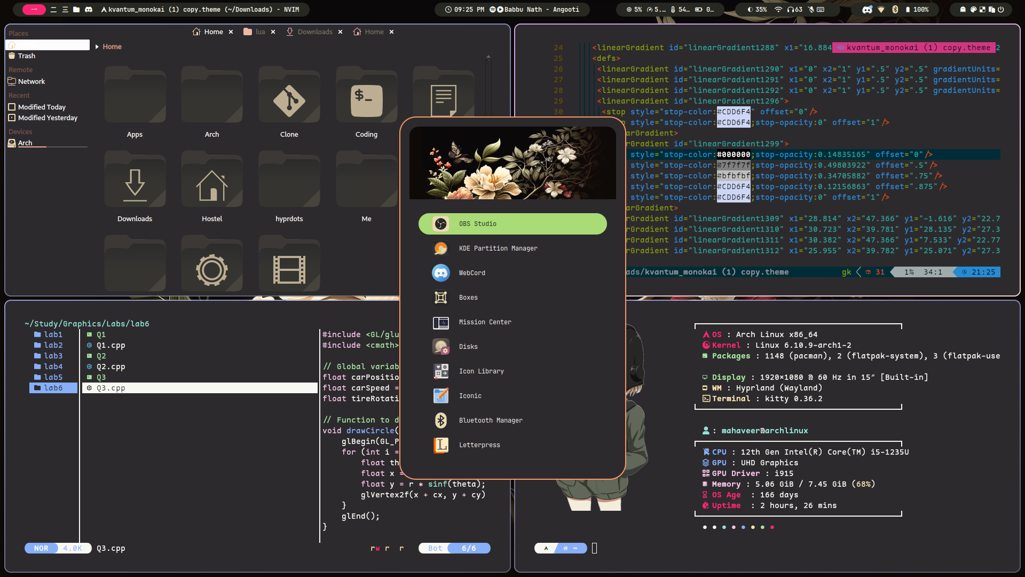Expand the Home breadcrumb arrow
Screen dimensions: 1025x577
[97, 47]
